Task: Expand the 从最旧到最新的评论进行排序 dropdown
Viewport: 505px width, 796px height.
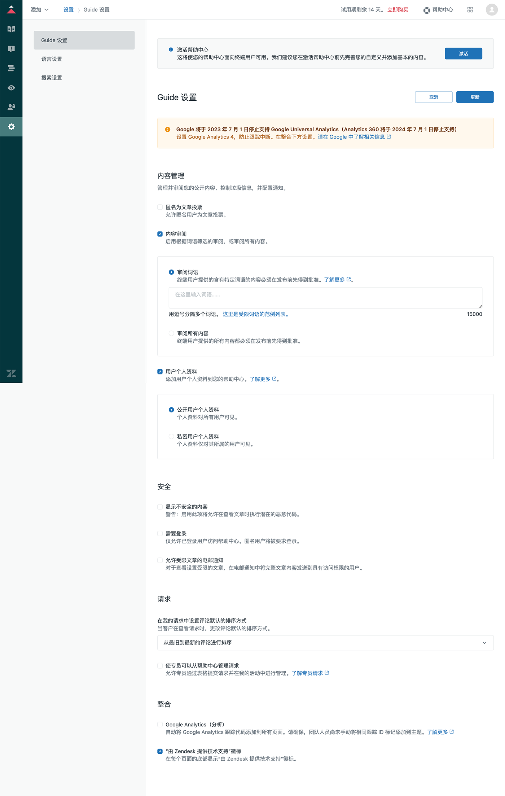Action: pyautogui.click(x=325, y=643)
